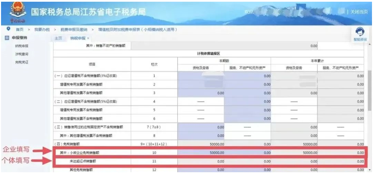373x176 pixels.
Task: Click the 栏次 column header
Action: (x=154, y=64)
